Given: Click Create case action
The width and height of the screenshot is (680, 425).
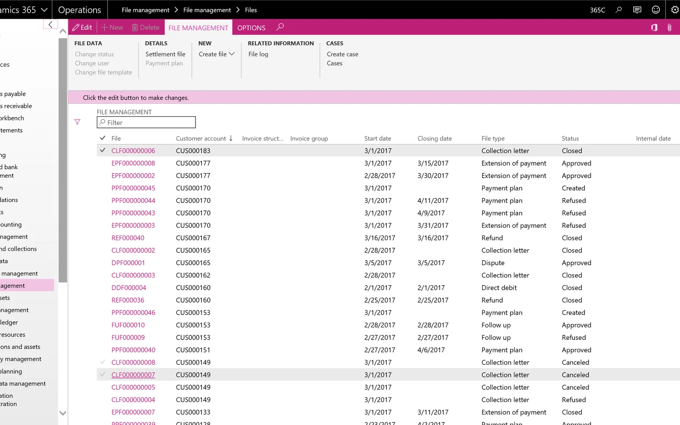Looking at the screenshot, I should point(343,54).
